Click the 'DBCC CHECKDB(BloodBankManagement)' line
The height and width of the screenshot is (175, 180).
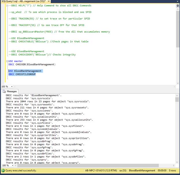pos(32,65)
